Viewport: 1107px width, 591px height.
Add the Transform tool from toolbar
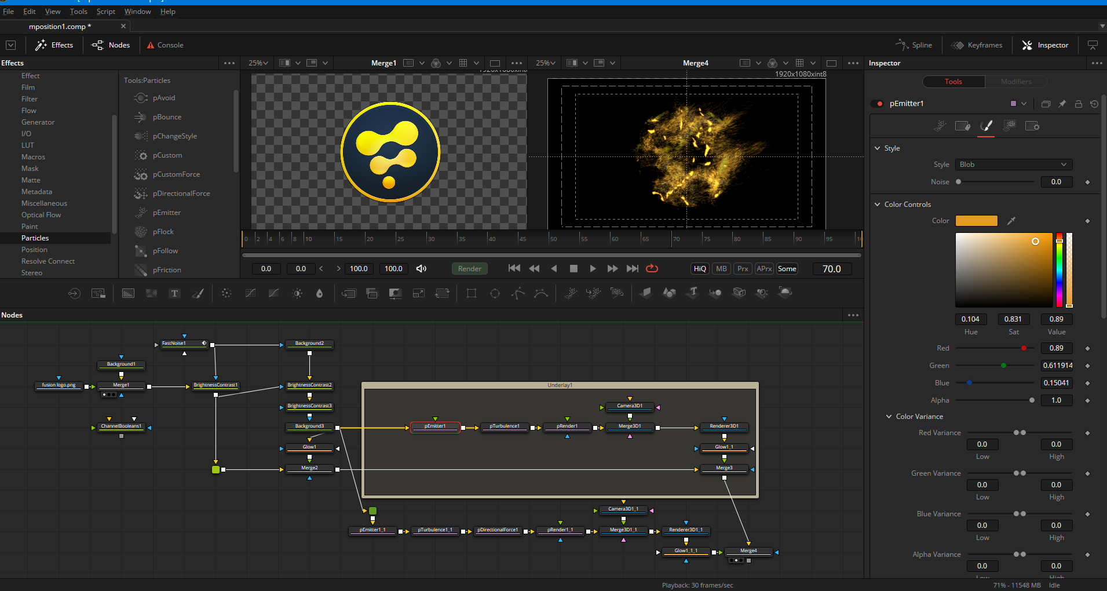(442, 293)
